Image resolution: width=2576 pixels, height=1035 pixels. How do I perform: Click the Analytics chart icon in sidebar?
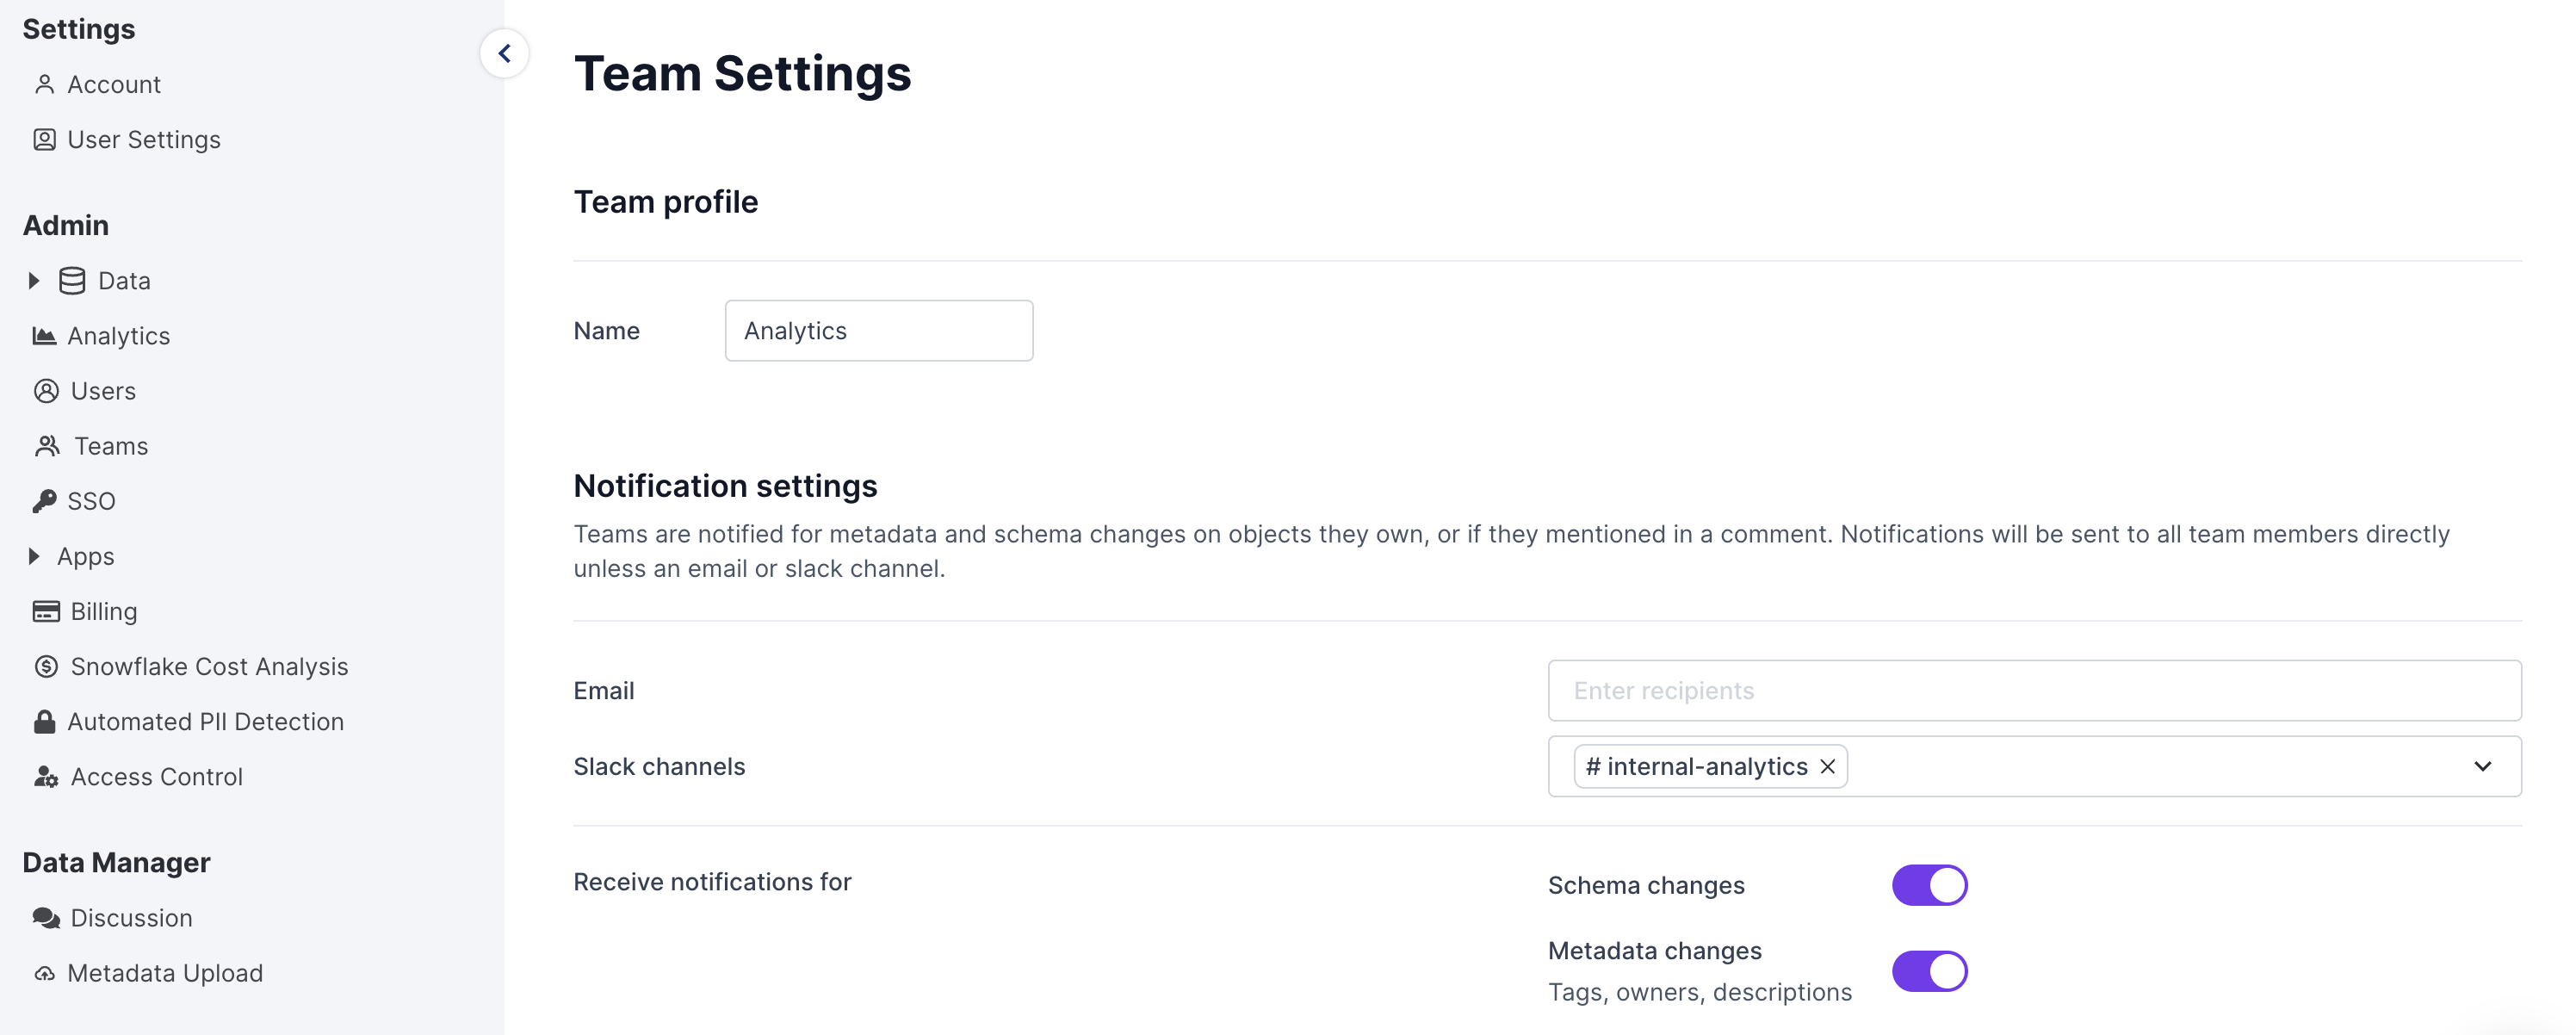[x=44, y=336]
